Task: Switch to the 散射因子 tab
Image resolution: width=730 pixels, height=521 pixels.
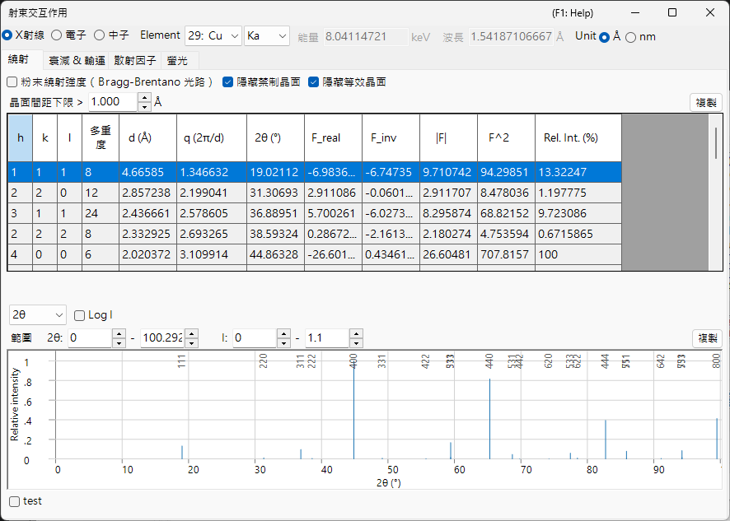Action: (135, 60)
